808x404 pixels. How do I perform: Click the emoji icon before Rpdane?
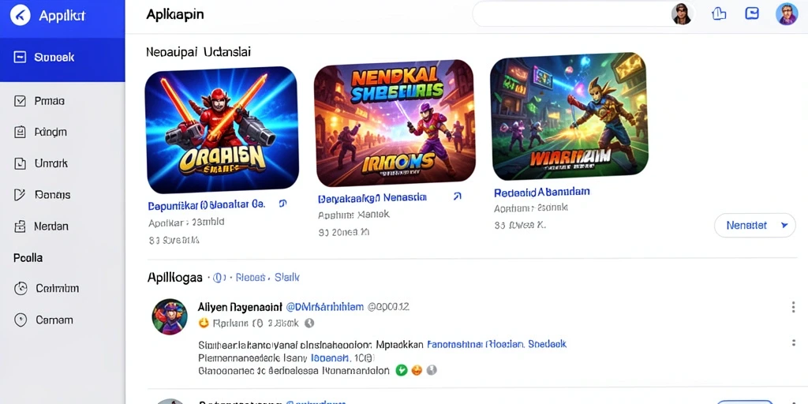[x=204, y=323]
